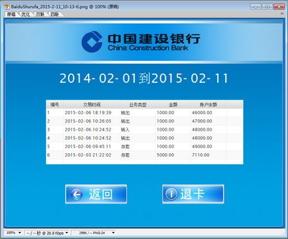Switch to the 双联 tab

pyautogui.click(x=40, y=14)
